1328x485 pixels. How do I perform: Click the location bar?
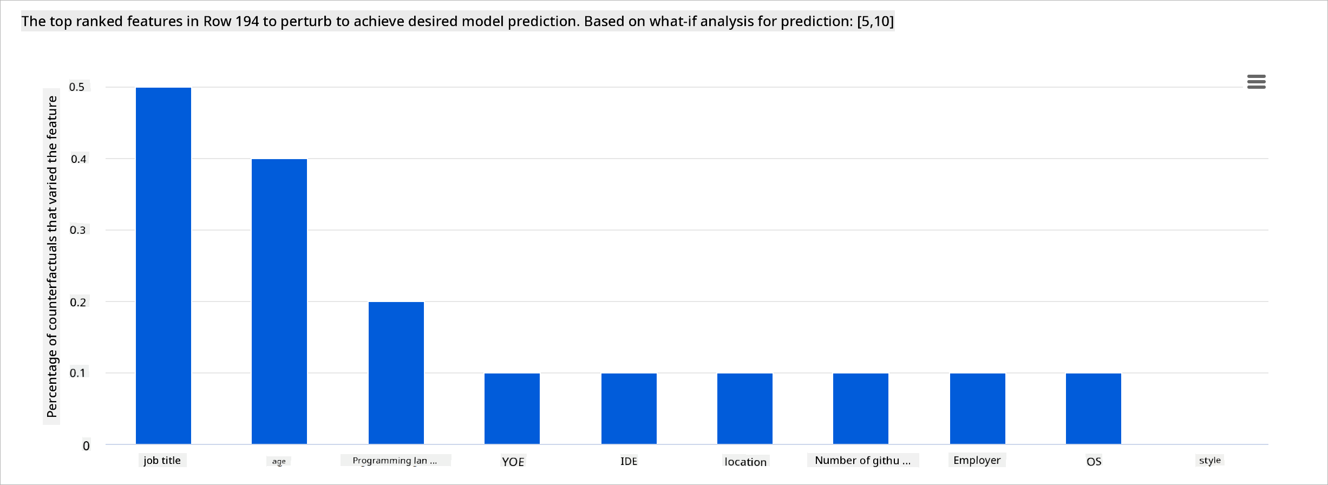pos(745,408)
